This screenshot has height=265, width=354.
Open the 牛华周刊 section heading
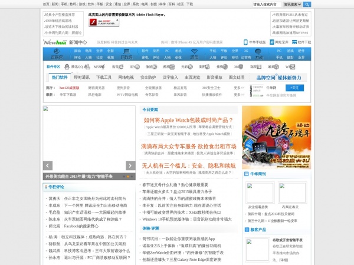pos(258,174)
